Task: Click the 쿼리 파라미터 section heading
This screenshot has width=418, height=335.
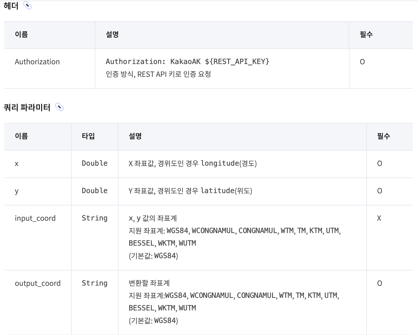Action: click(27, 107)
